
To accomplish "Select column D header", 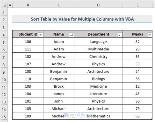I will (98, 5).
